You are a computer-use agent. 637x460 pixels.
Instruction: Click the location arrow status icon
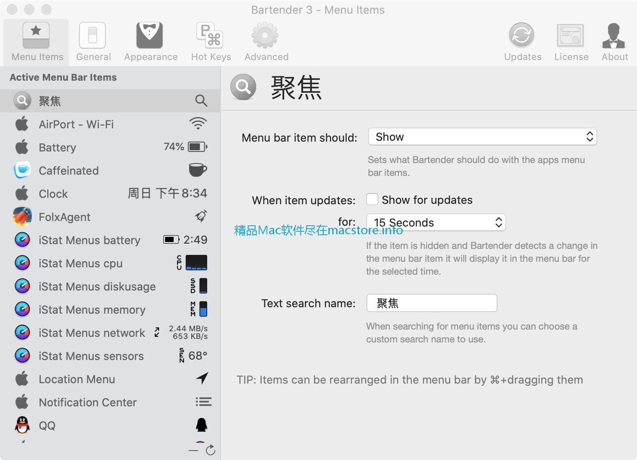(202, 378)
